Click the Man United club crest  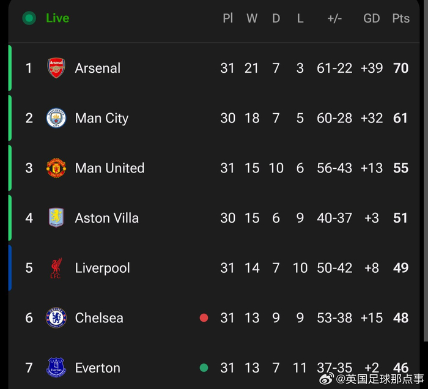[56, 168]
